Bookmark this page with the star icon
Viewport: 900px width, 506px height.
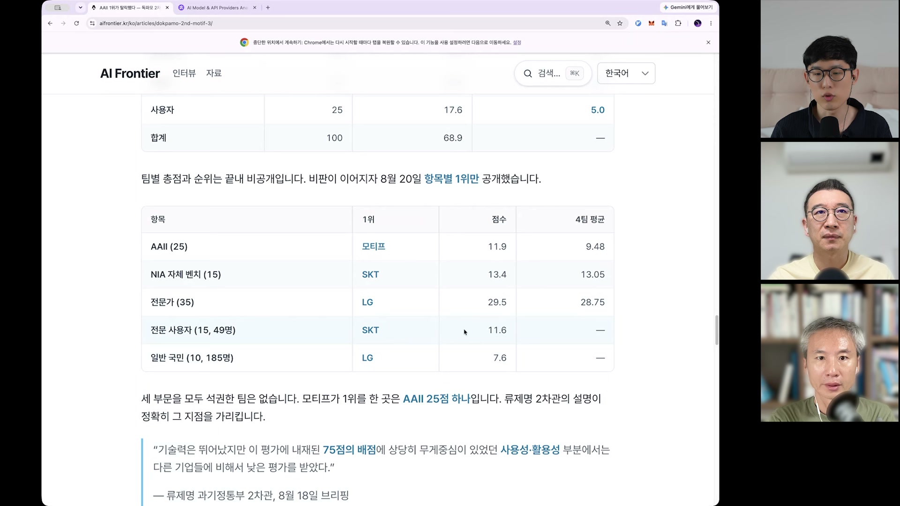620,23
